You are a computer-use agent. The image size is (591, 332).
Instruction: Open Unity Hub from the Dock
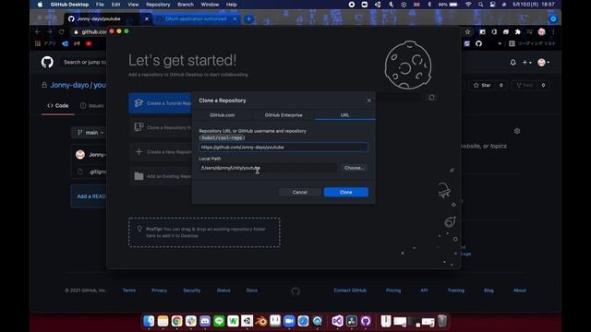pyautogui.click(x=247, y=321)
